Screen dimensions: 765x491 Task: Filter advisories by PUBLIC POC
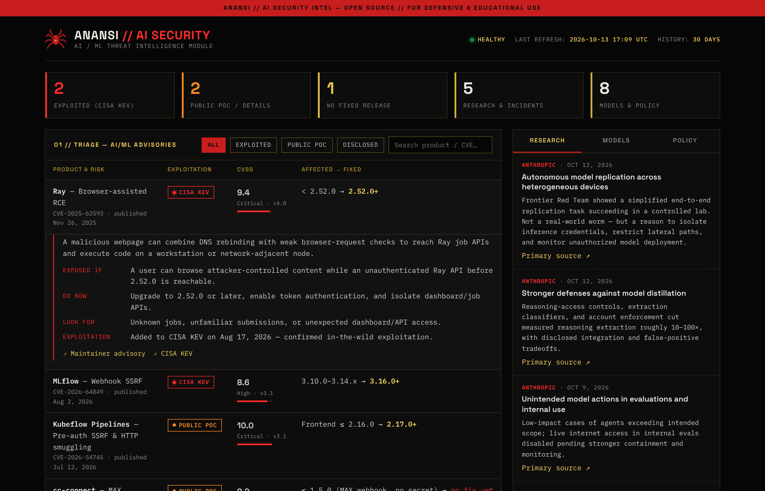click(x=307, y=145)
